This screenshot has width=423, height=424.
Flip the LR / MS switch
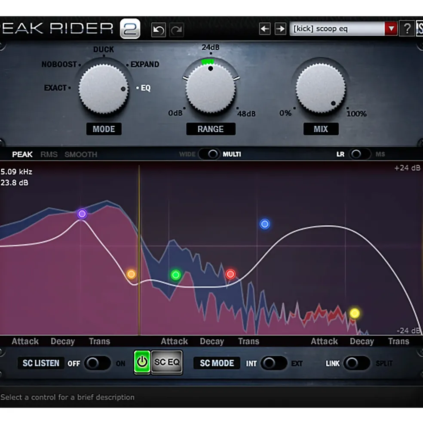(x=359, y=154)
